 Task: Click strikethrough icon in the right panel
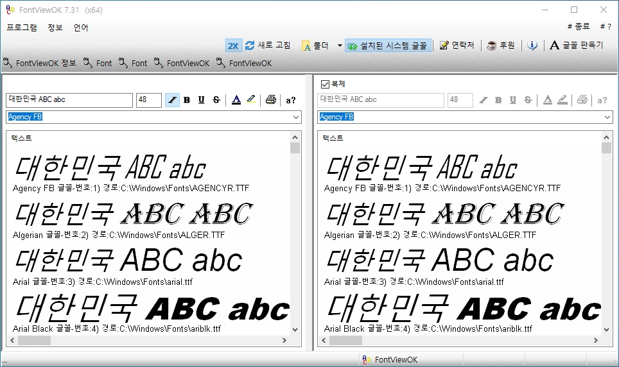(528, 100)
